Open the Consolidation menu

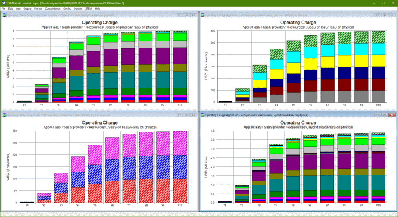pyautogui.click(x=53, y=8)
